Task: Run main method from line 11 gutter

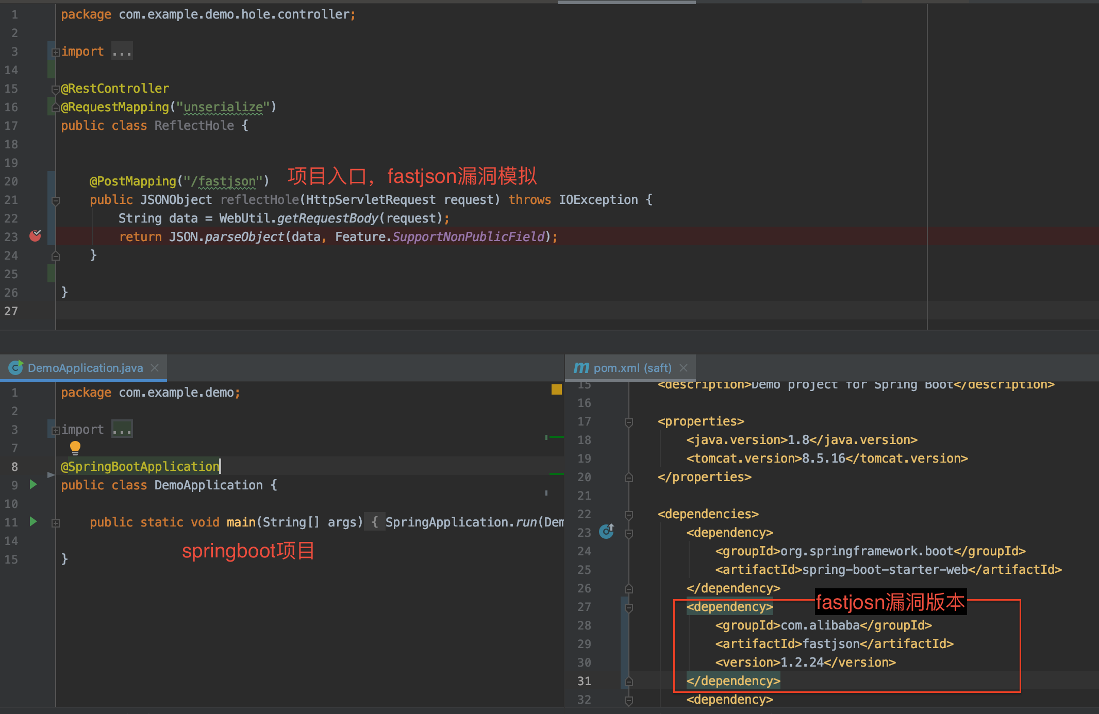Action: tap(34, 521)
